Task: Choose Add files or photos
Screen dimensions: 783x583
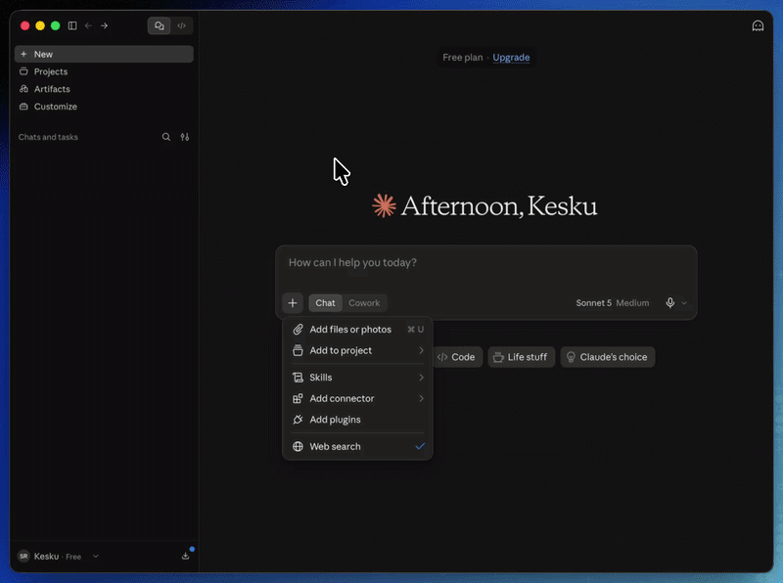Action: click(357, 330)
